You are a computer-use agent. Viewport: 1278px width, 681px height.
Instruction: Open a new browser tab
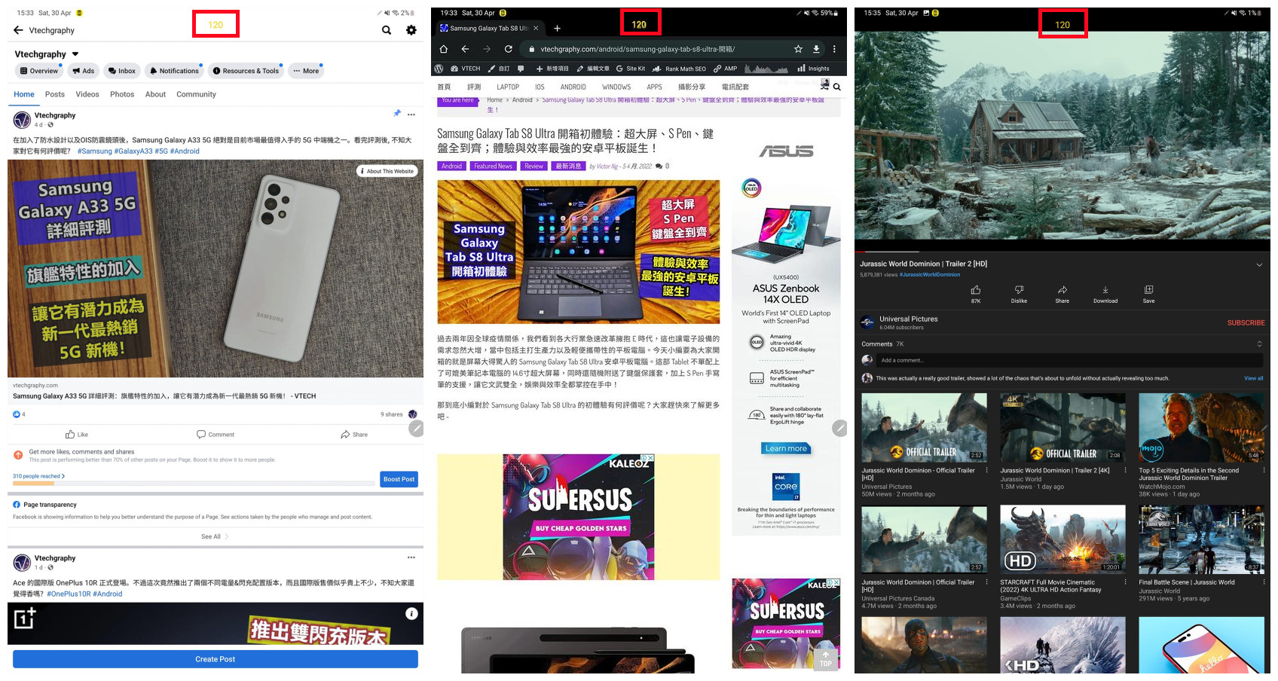[558, 28]
